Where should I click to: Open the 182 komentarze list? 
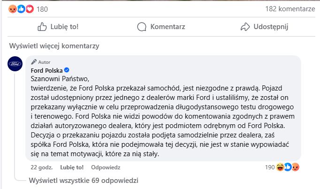coord(290,9)
